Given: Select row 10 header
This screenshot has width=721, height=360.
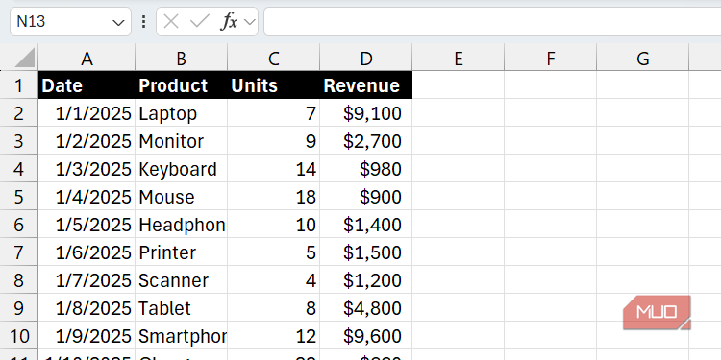Looking at the screenshot, I should pyautogui.click(x=19, y=336).
